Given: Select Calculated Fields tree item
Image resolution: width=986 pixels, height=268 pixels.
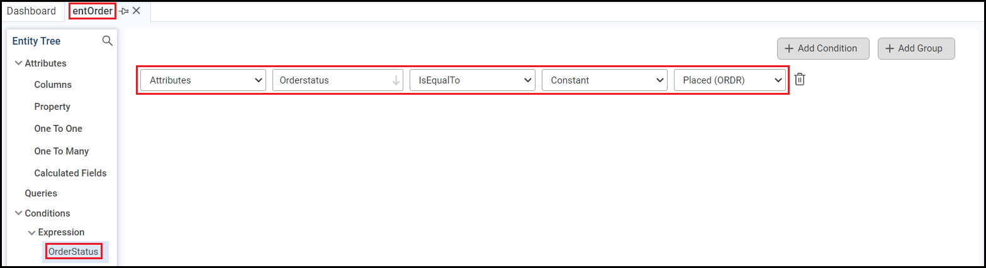Looking at the screenshot, I should pyautogui.click(x=70, y=173).
